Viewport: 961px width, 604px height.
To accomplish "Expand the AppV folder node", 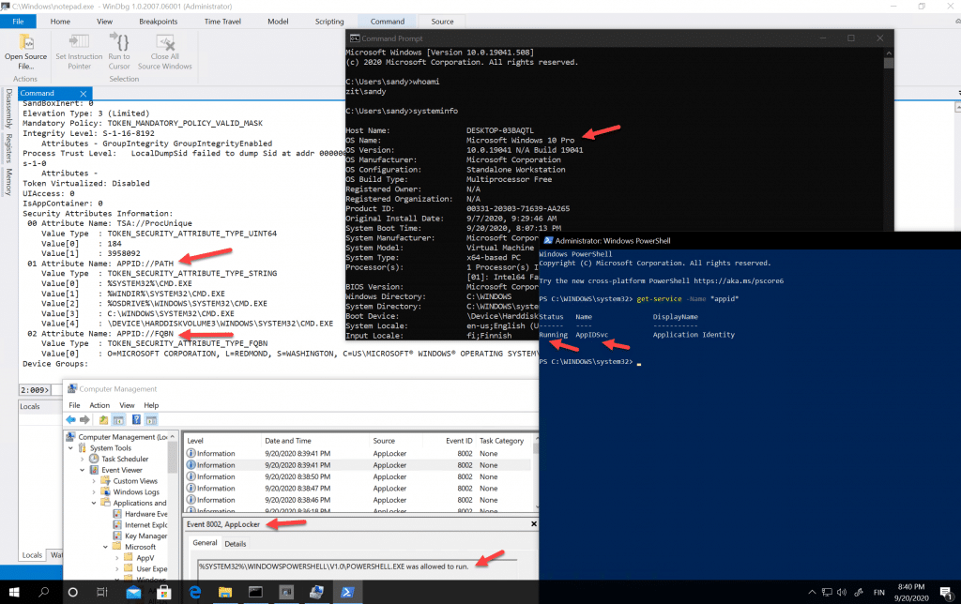I will click(117, 558).
